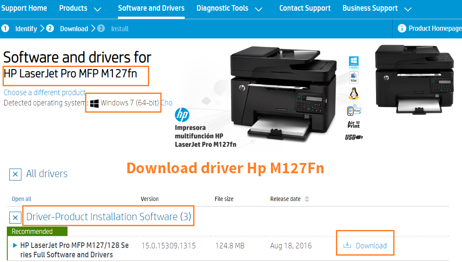Download the Full Software and Drivers package

coord(371,246)
